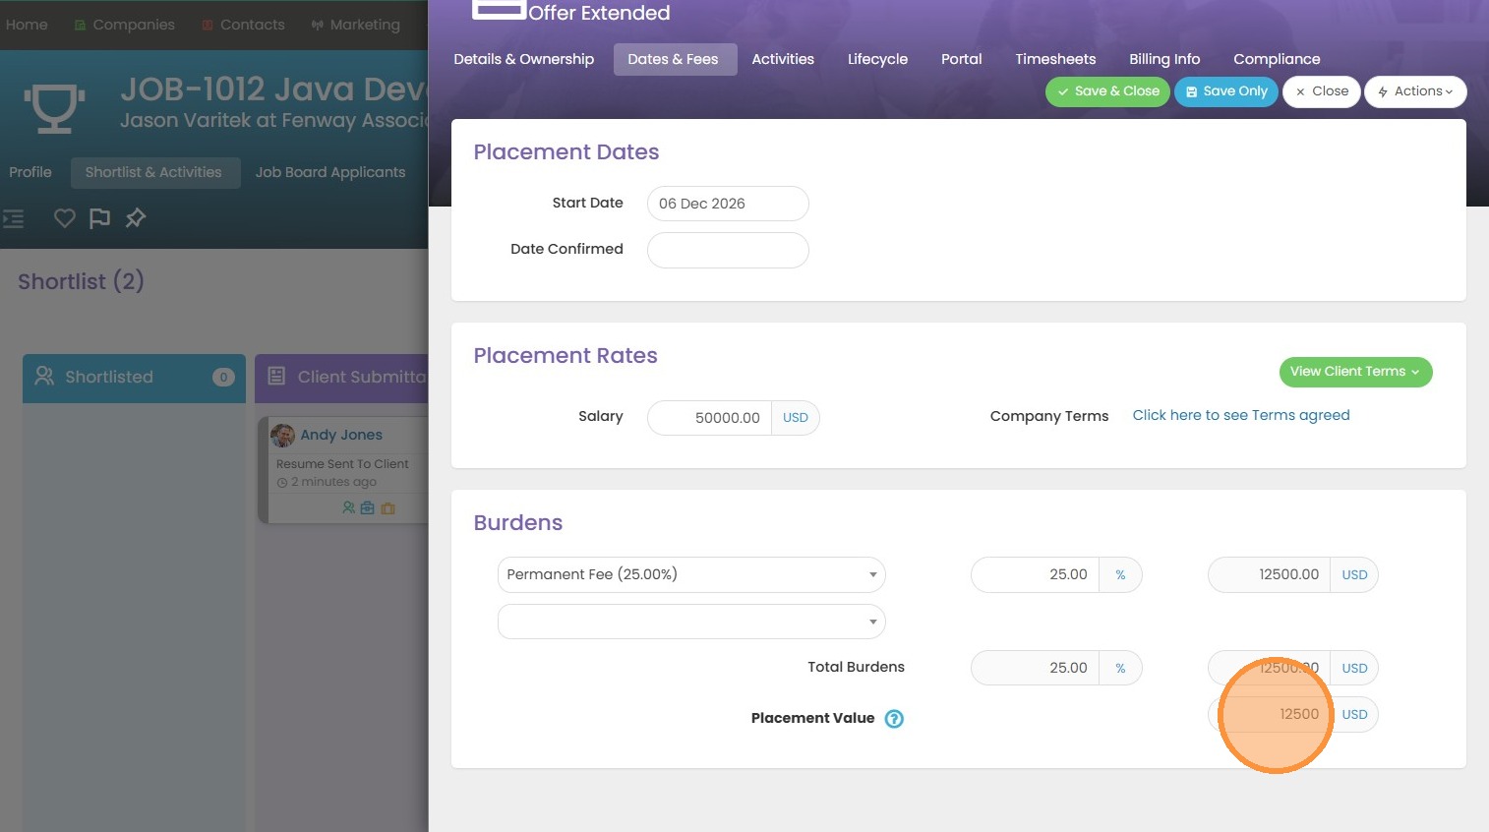
Task: Click Andy Jones avatar photo
Action: (283, 435)
